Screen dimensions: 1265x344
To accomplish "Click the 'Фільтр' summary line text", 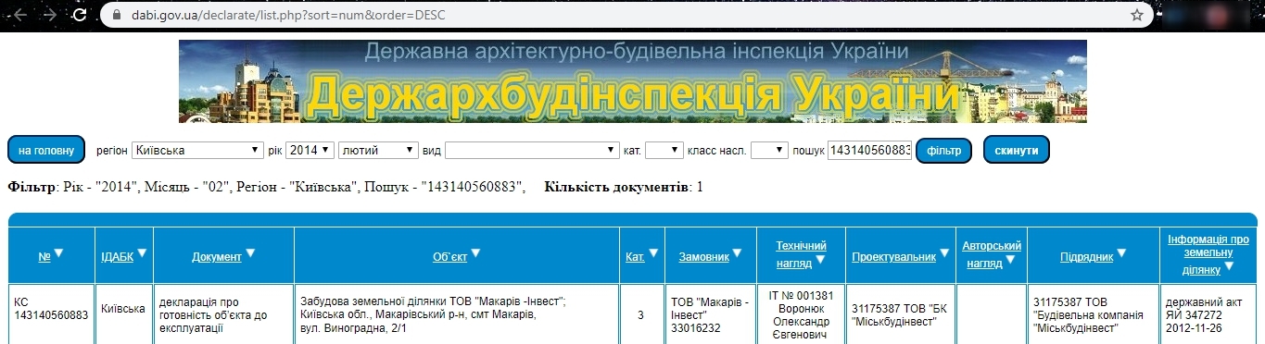I will (266, 188).
